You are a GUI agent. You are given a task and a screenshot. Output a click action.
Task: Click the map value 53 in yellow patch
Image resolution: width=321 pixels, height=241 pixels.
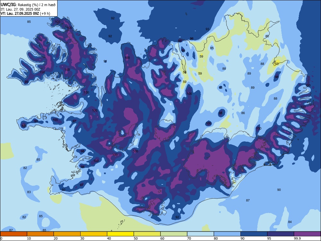(x=277, y=64)
